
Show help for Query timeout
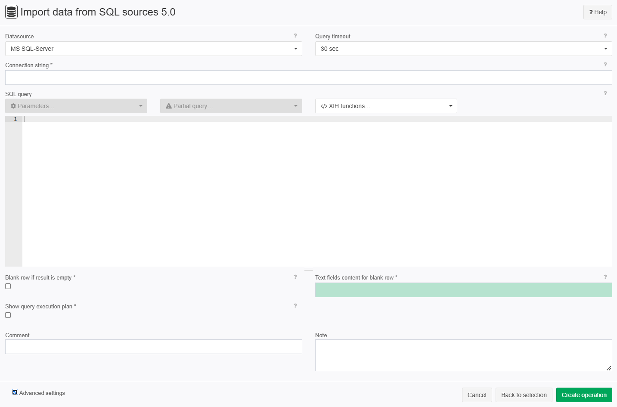pos(605,36)
